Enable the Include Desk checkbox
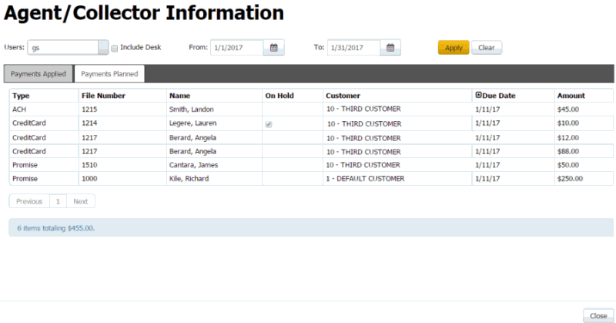The height and width of the screenshot is (323, 616). pyautogui.click(x=115, y=48)
